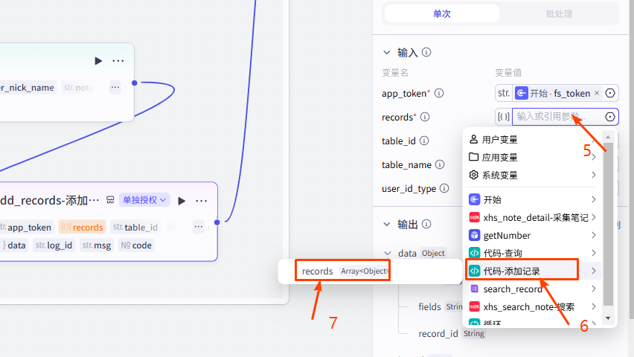Click info icon beside table_name label
The image size is (634, 357).
tap(439, 165)
